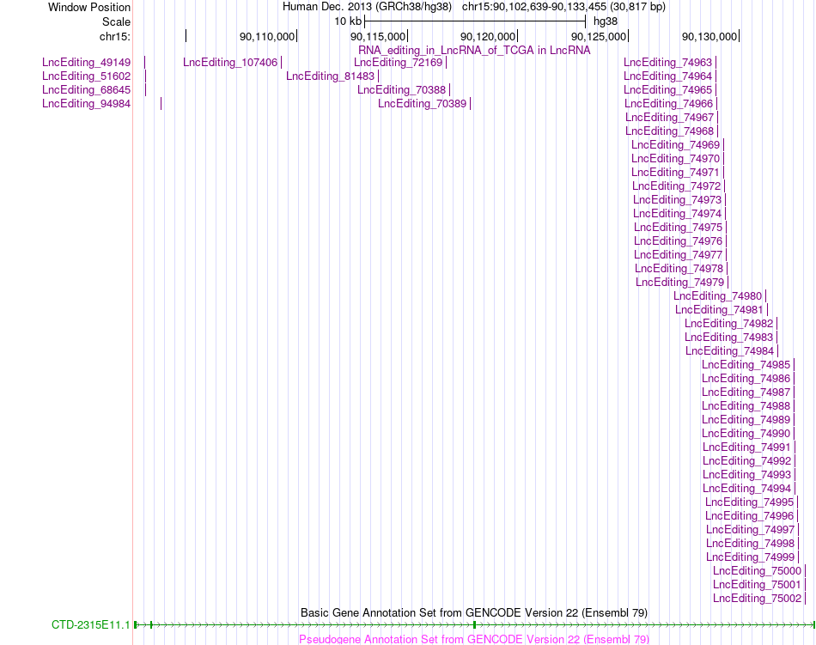Viewport: 816px width, 645px height.
Task: Open the LncEditing_74972 feature
Action: (x=677, y=186)
